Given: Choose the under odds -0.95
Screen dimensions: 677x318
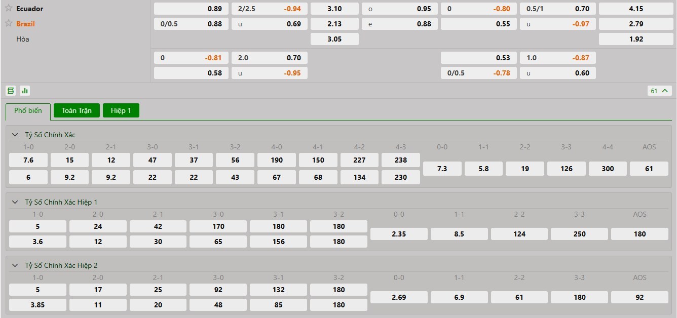Looking at the screenshot, I should coord(270,73).
